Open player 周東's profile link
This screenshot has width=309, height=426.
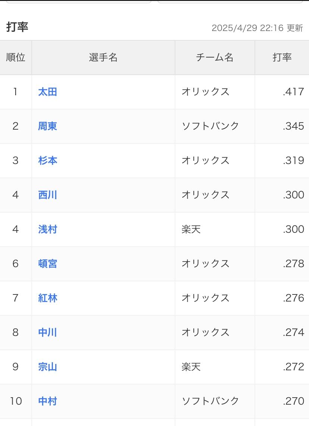(47, 126)
